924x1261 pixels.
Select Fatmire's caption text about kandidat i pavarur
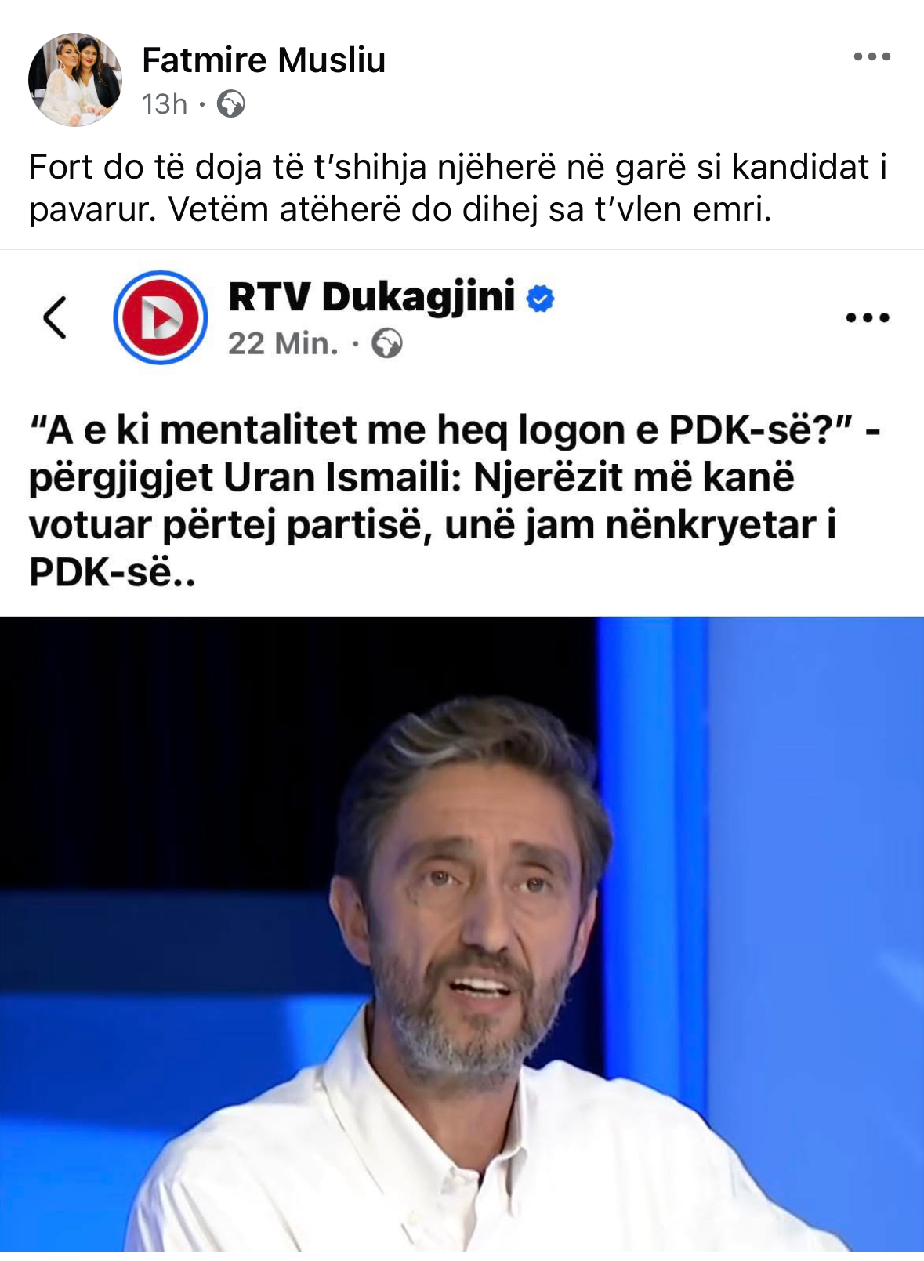pos(458,188)
